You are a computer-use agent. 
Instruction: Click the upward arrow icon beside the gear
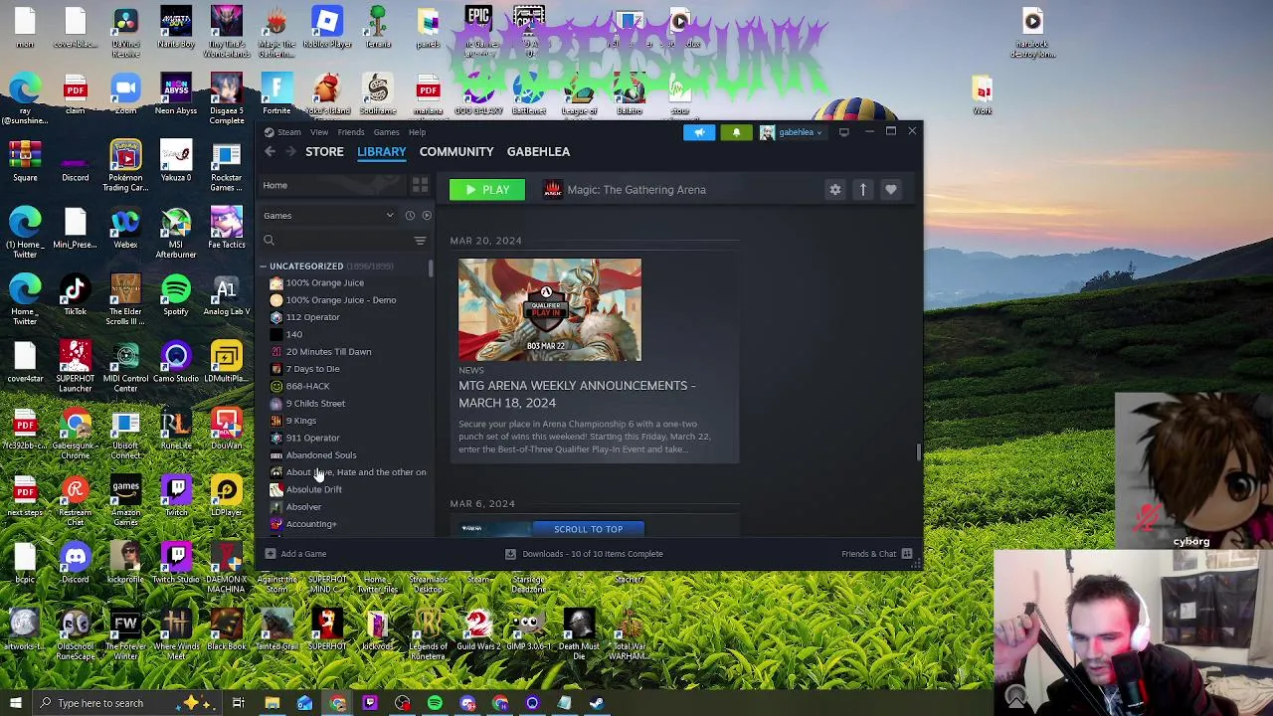pyautogui.click(x=863, y=190)
